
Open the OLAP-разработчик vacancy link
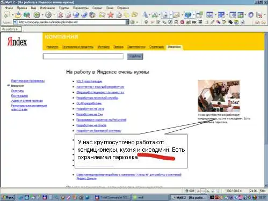(x=89, y=103)
